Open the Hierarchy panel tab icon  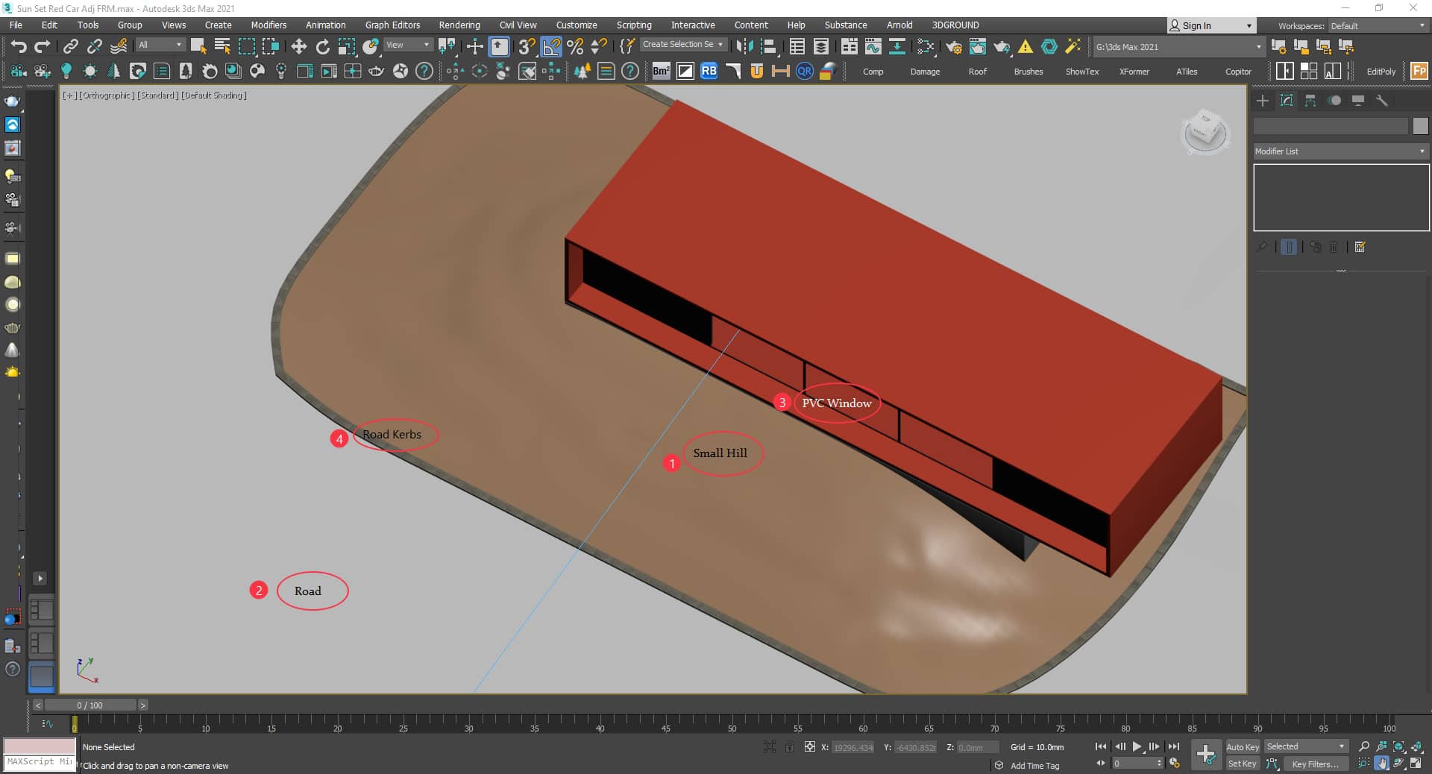(1310, 101)
